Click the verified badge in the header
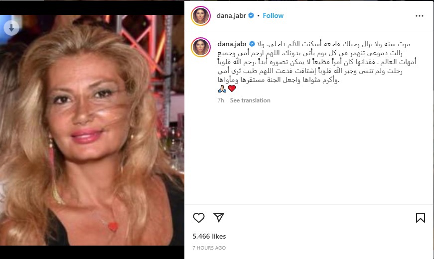This screenshot has width=434, height=259. [251, 15]
